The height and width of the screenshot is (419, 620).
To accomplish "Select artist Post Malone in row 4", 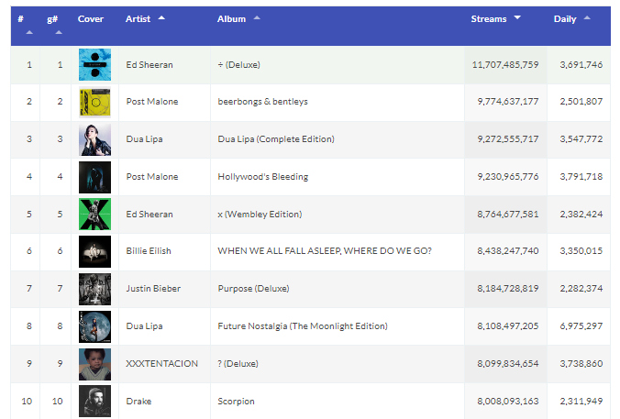I will pyautogui.click(x=152, y=177).
